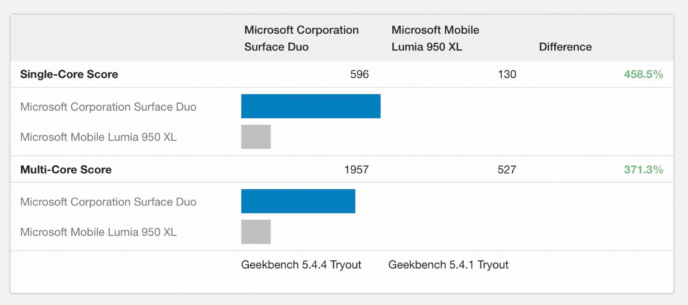
Task: Click Surface Duo label under Multi-Core Score
Action: pyautogui.click(x=108, y=202)
